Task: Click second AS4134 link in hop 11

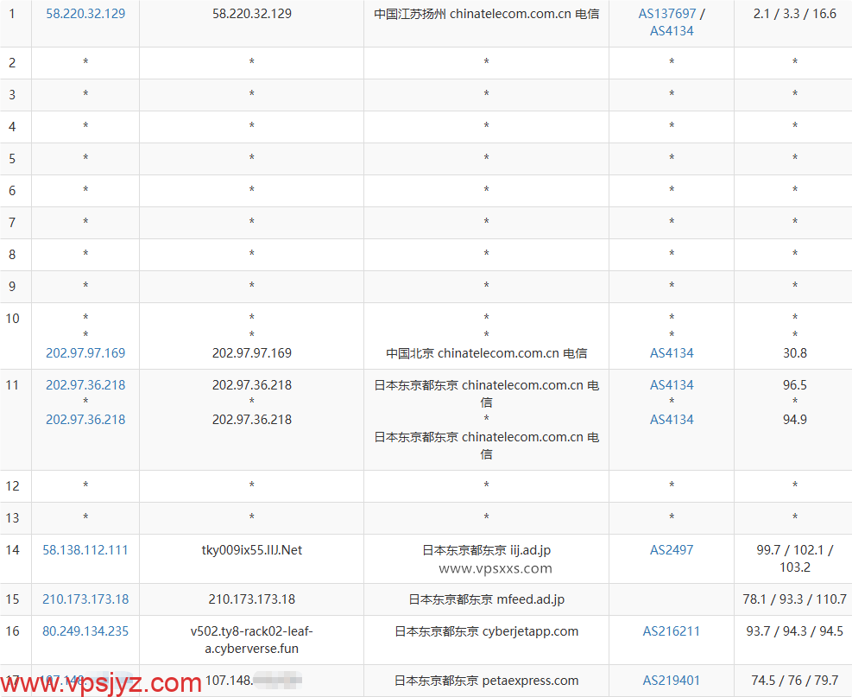Action: (x=672, y=419)
